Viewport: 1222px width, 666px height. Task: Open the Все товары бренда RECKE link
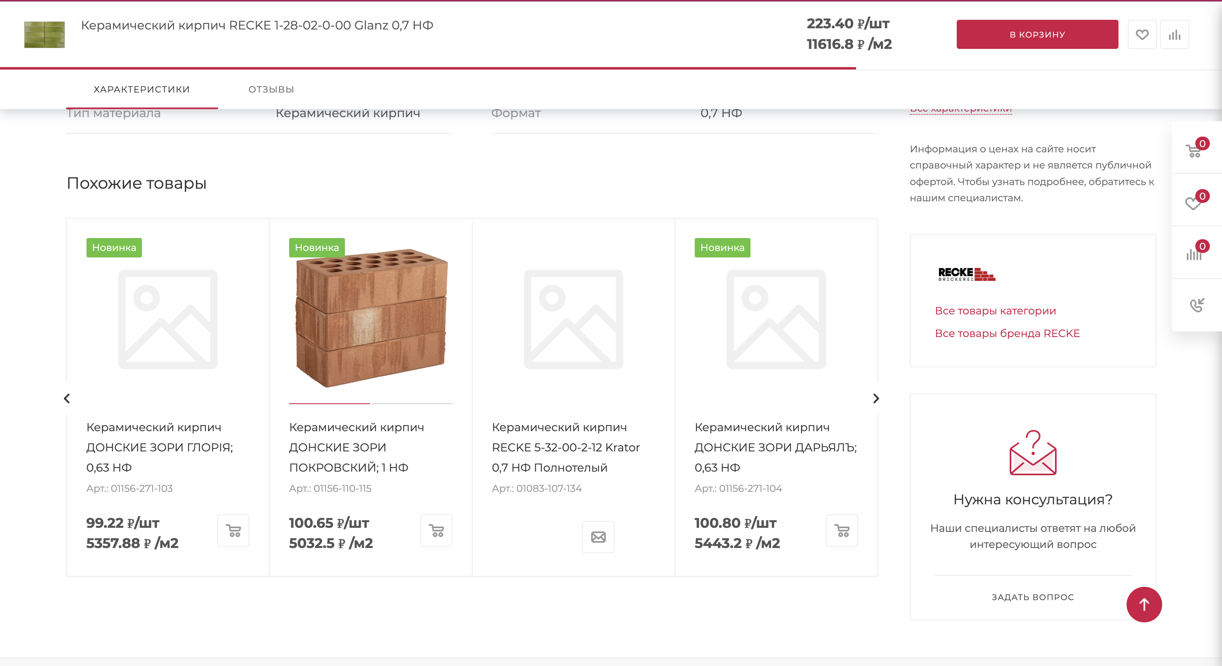1006,333
